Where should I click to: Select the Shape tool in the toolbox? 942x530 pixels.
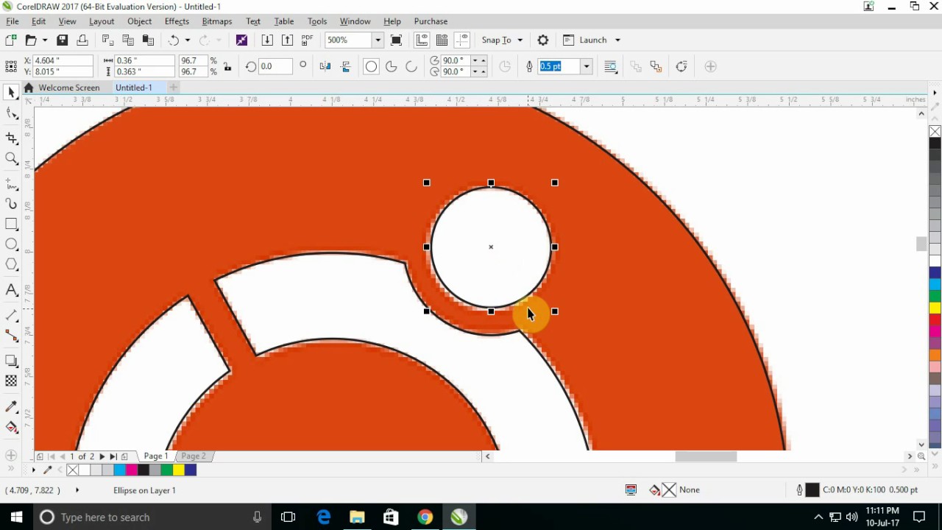pos(11,113)
